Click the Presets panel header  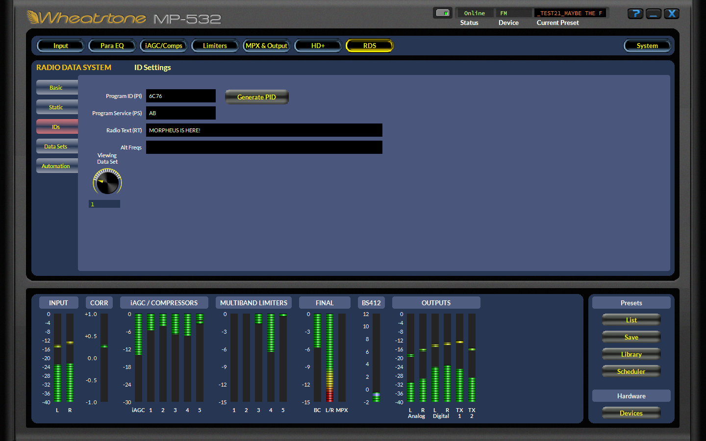(631, 303)
